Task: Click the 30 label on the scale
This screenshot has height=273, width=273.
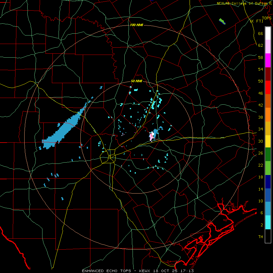Action: click(x=261, y=141)
